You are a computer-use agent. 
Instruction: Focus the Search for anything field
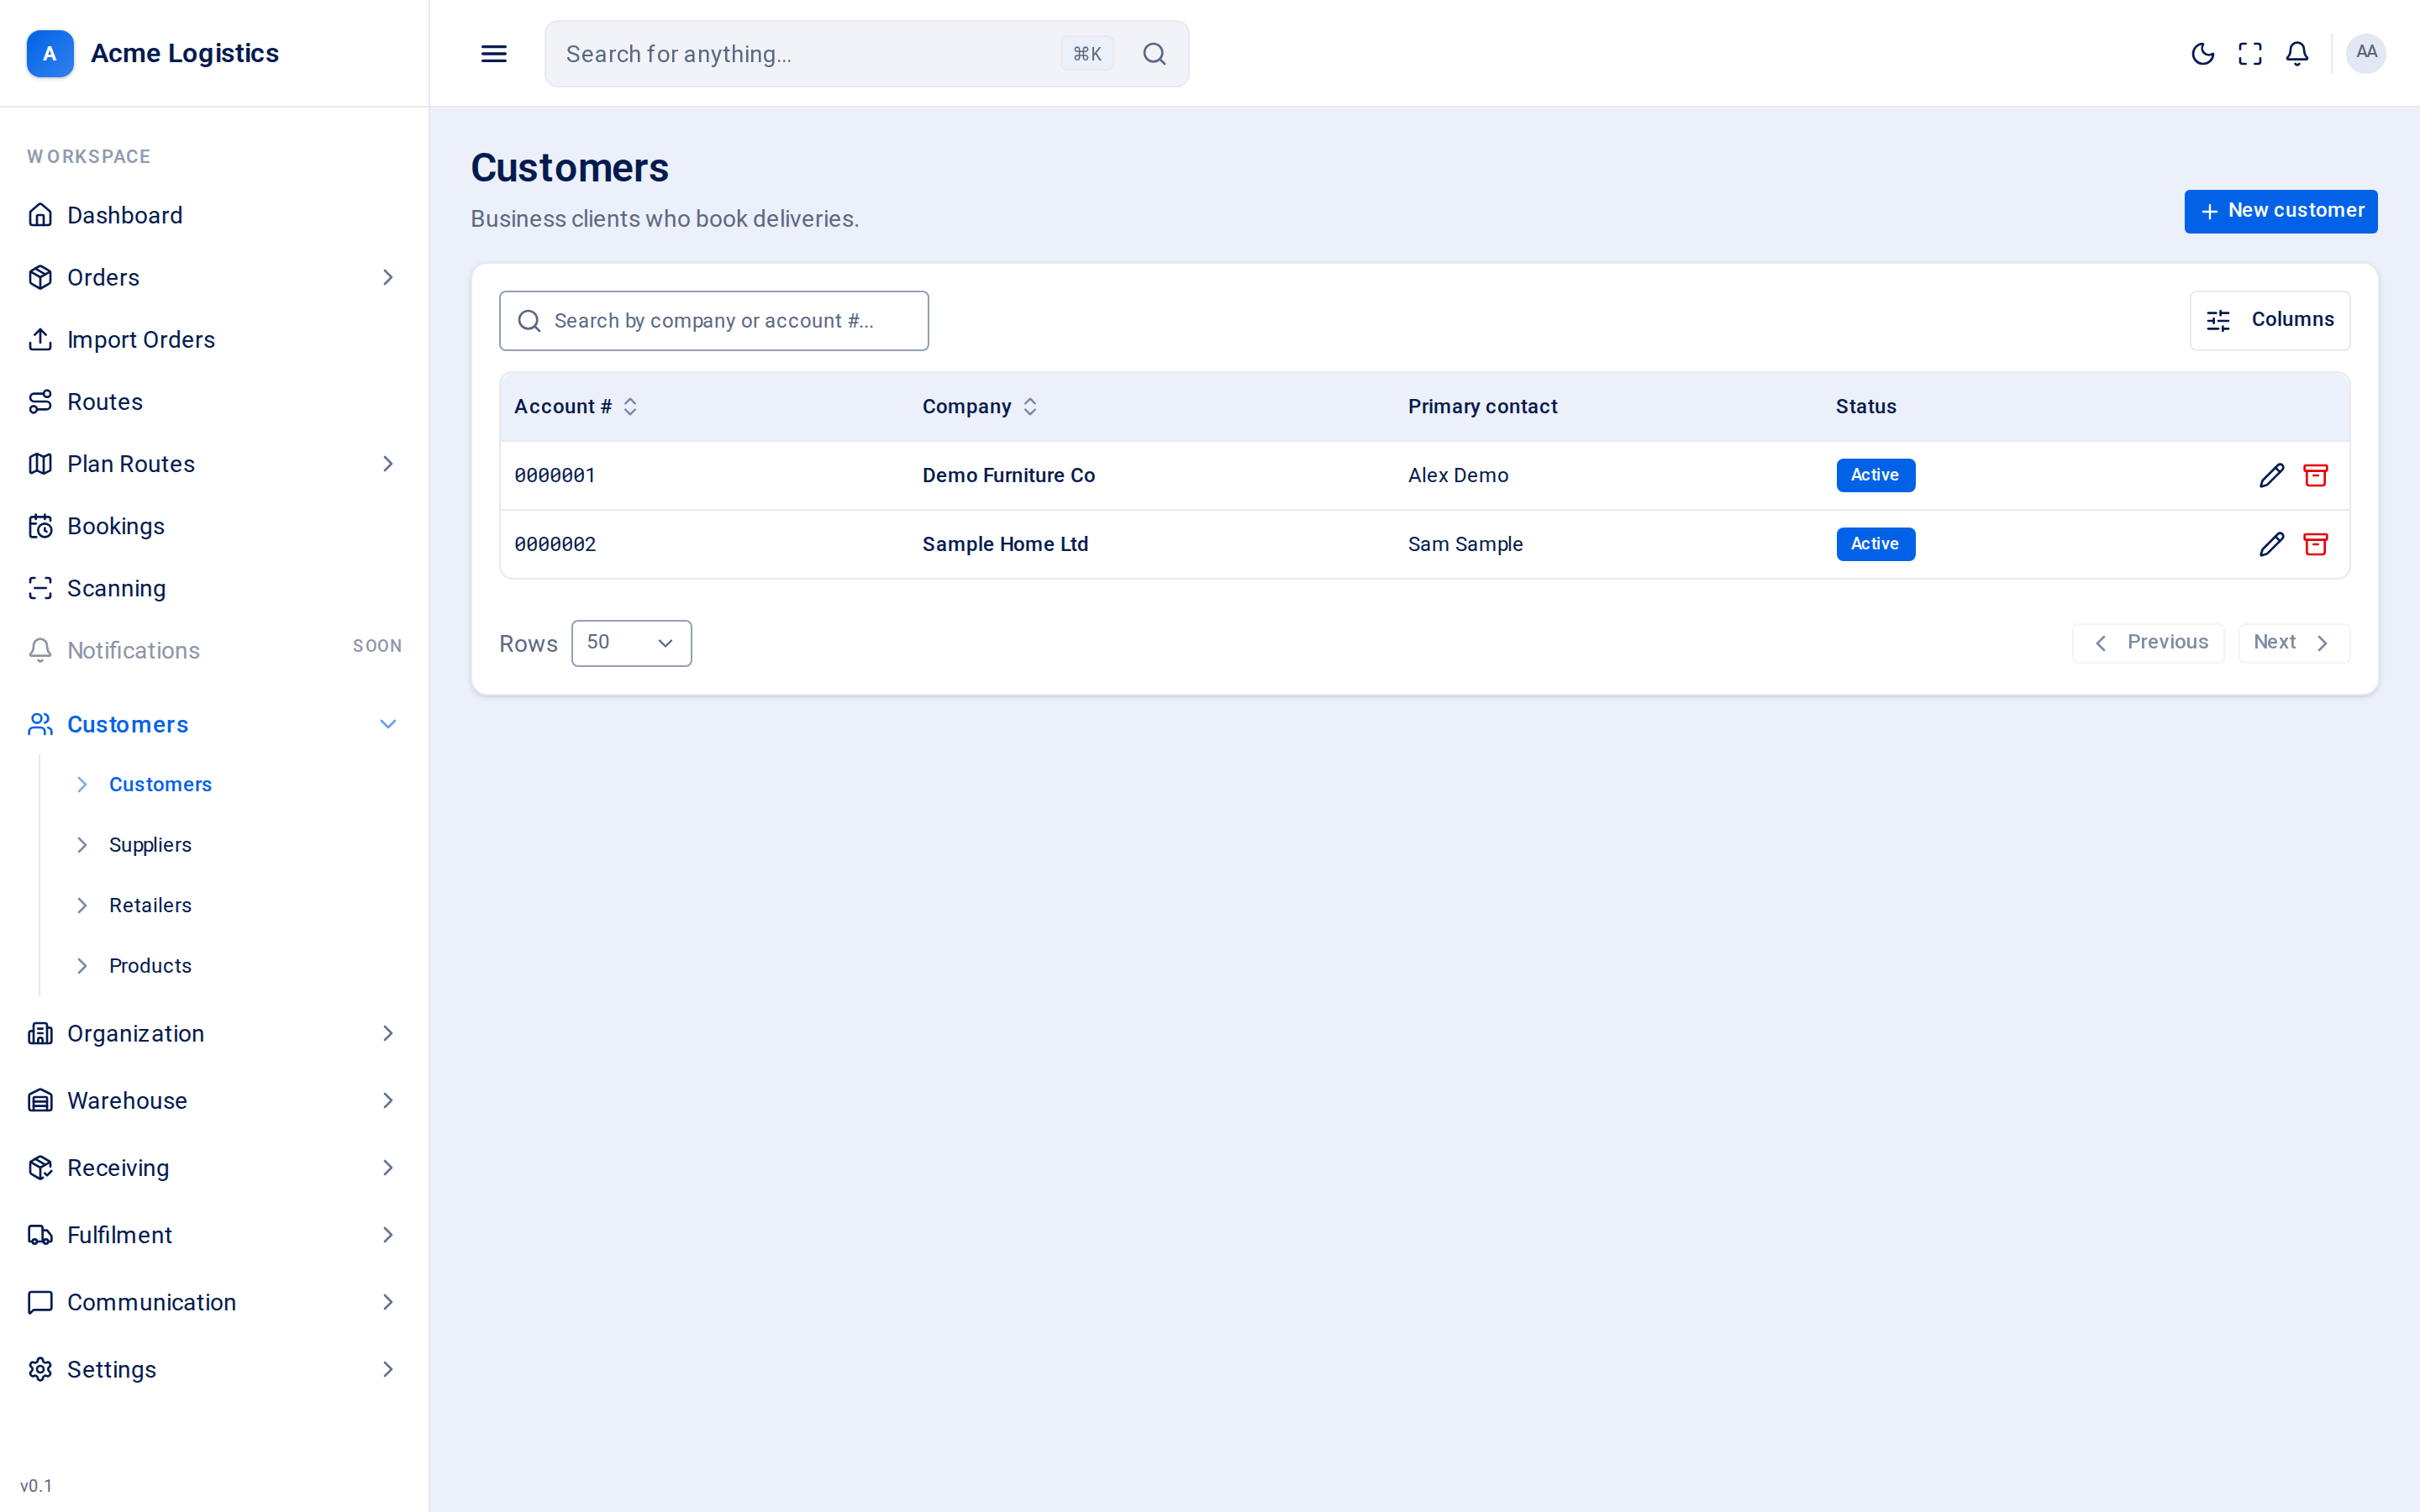[866, 54]
